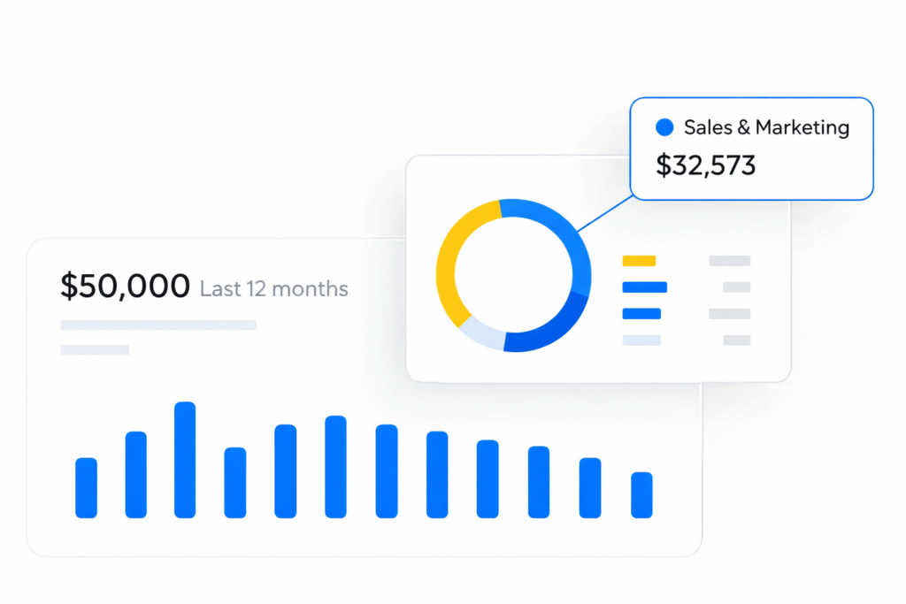The height and width of the screenshot is (604, 906).
Task: Select the tallest bar in the bar chart
Action: click(185, 460)
